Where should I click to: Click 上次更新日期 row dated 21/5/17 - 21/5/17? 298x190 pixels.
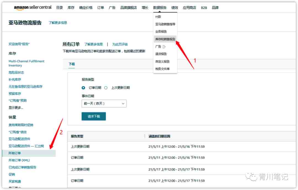182,170
